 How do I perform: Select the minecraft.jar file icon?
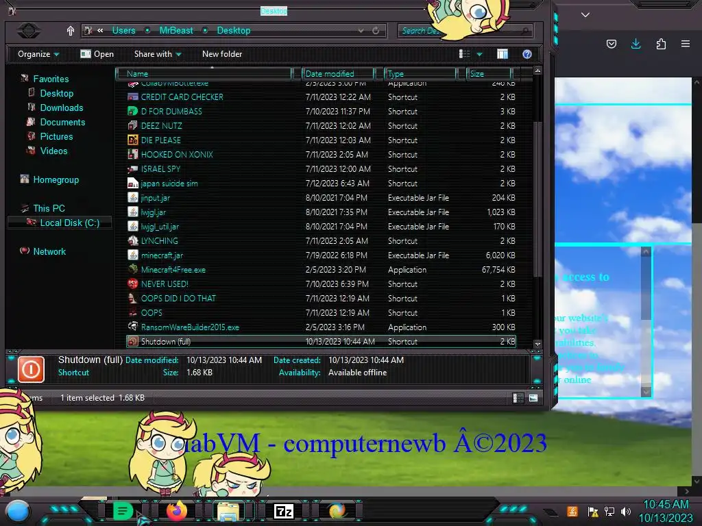click(x=133, y=255)
